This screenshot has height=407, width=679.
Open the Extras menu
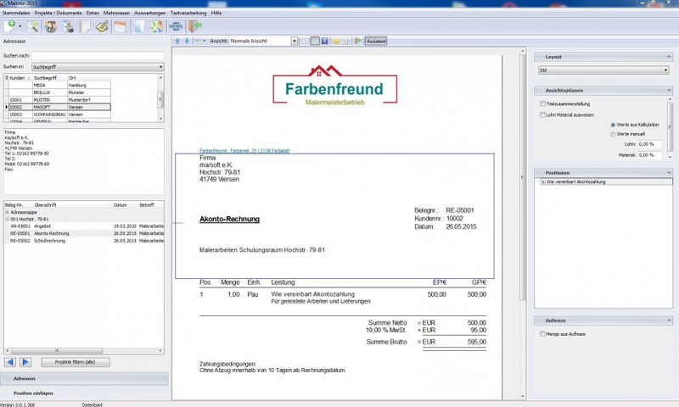click(x=93, y=13)
